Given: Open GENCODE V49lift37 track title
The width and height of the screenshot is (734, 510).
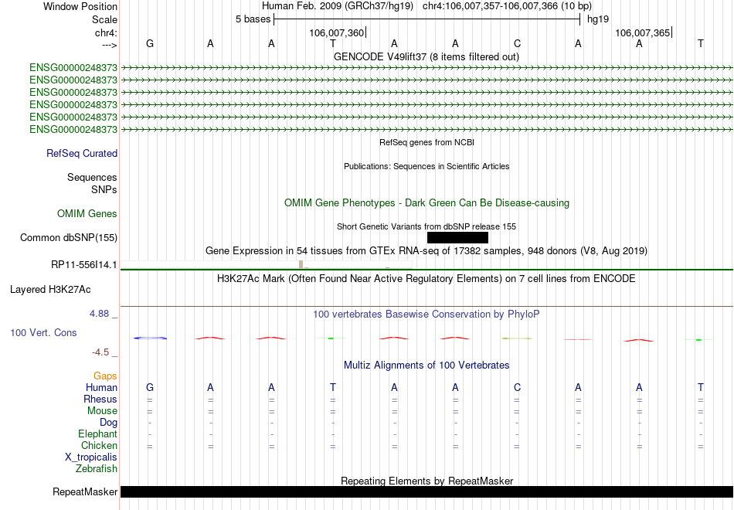Looking at the screenshot, I should point(426,56).
